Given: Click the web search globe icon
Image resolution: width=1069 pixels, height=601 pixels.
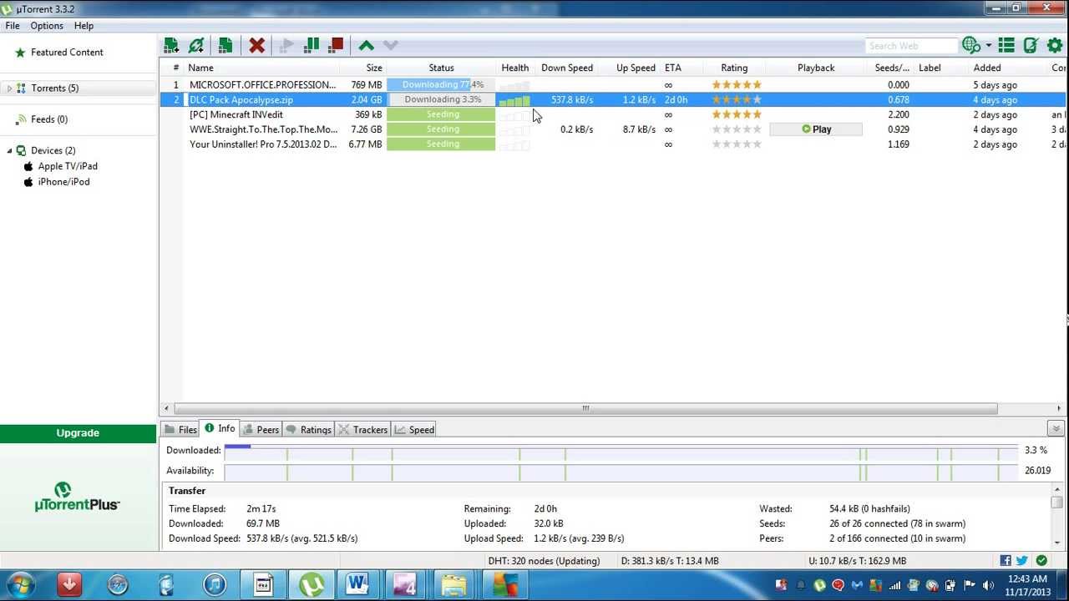Looking at the screenshot, I should point(970,45).
